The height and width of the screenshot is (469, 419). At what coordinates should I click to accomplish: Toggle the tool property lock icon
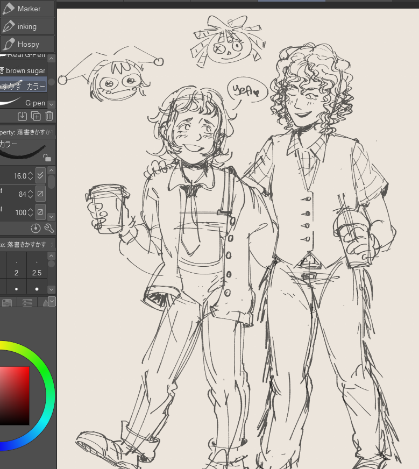pyautogui.click(x=47, y=158)
